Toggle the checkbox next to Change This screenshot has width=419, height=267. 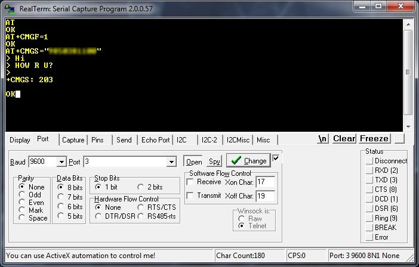(x=276, y=158)
